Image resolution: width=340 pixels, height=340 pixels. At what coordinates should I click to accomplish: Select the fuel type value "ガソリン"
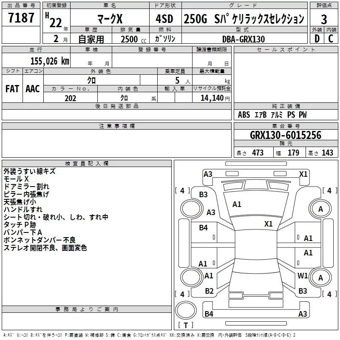pos(165,39)
